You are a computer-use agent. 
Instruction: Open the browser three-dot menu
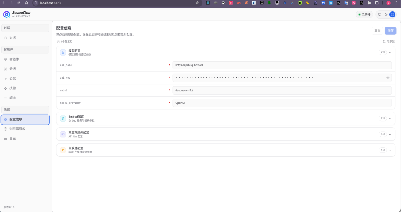(396, 3)
